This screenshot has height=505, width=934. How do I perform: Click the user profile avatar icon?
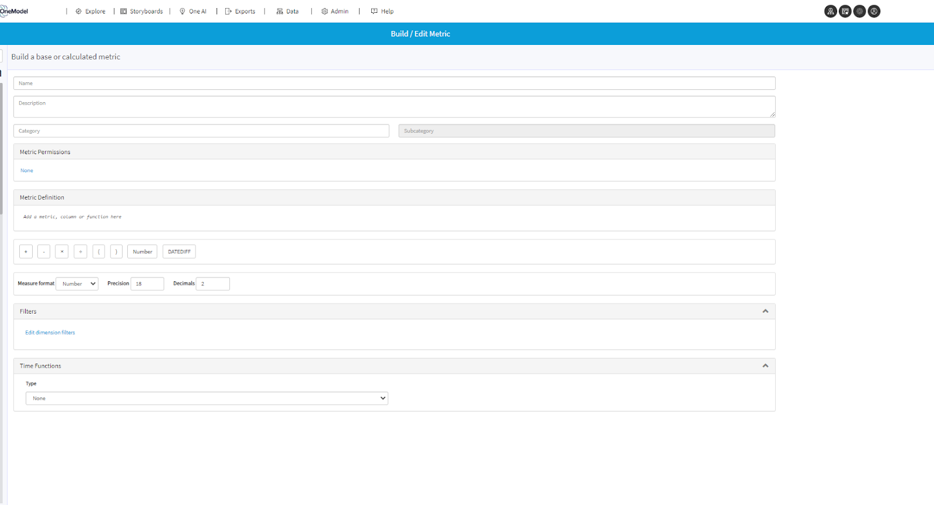(874, 11)
